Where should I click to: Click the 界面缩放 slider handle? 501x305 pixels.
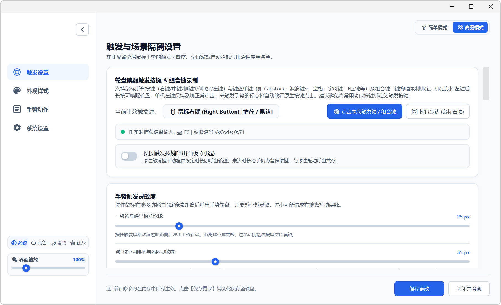(x=26, y=268)
